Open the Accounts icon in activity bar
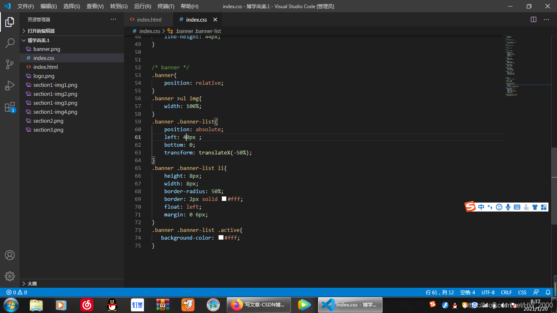 (x=10, y=255)
